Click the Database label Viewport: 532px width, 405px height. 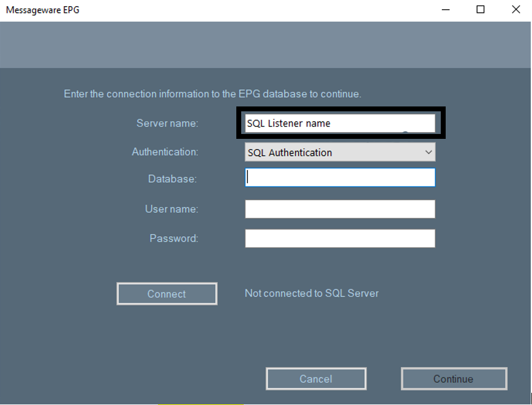[172, 178]
